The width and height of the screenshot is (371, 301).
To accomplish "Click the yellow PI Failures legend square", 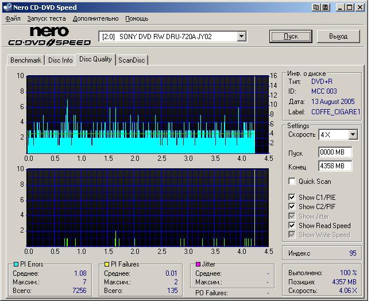I will click(x=107, y=264).
